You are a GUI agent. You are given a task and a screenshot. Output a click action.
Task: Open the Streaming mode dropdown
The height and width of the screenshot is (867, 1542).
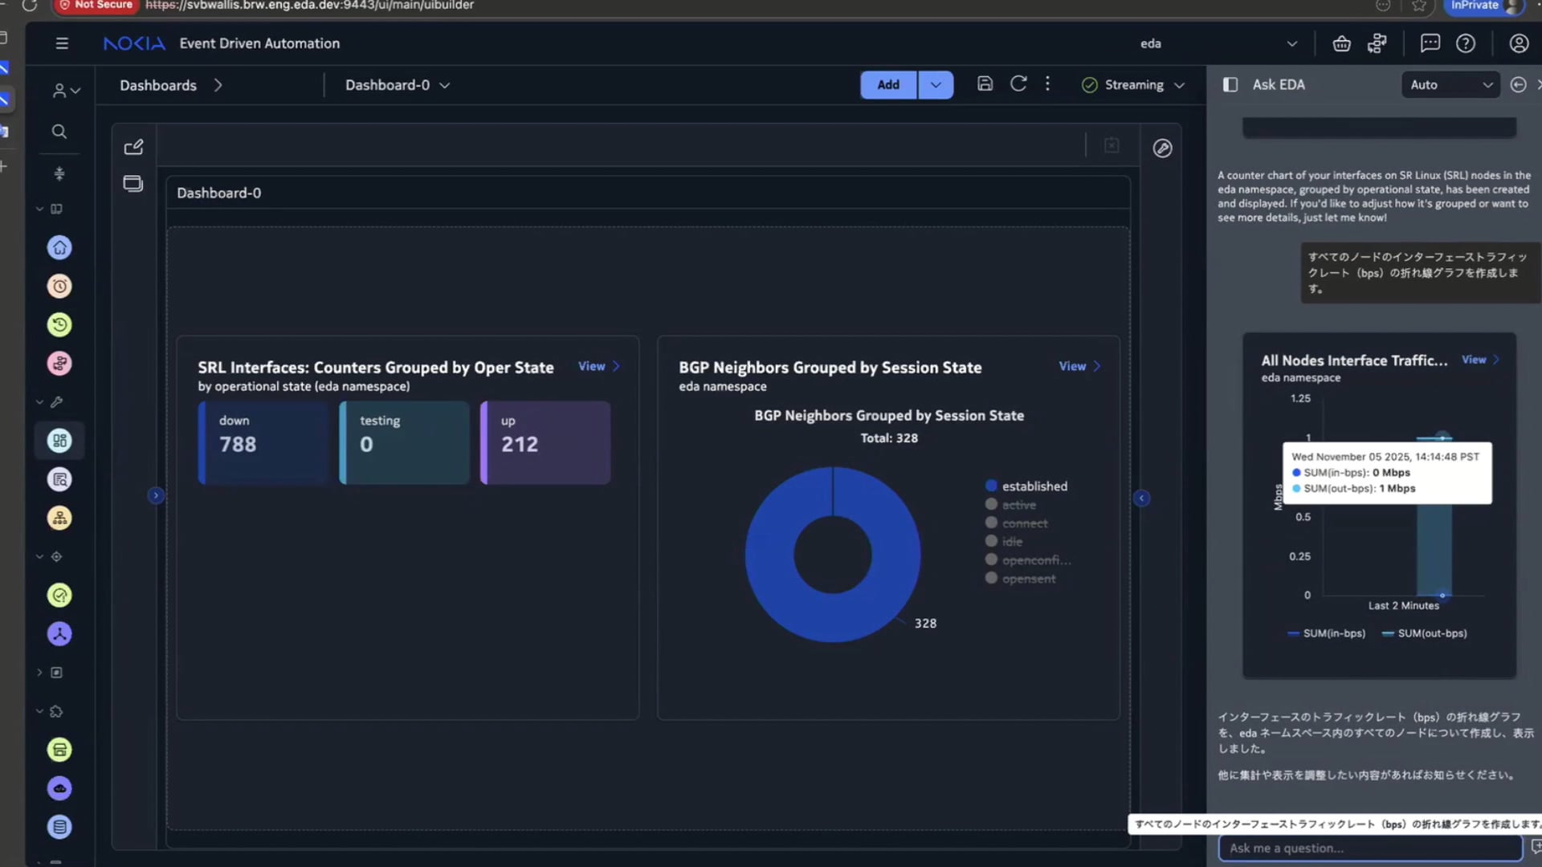tap(1181, 84)
